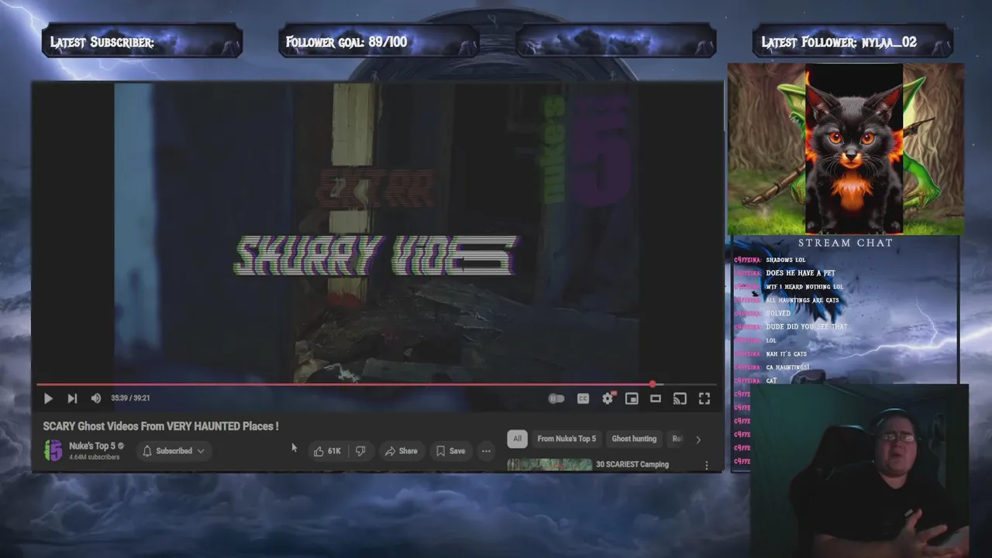This screenshot has height=558, width=992.
Task: Click chat message DOES HE HAVE A PET
Action: 801,273
